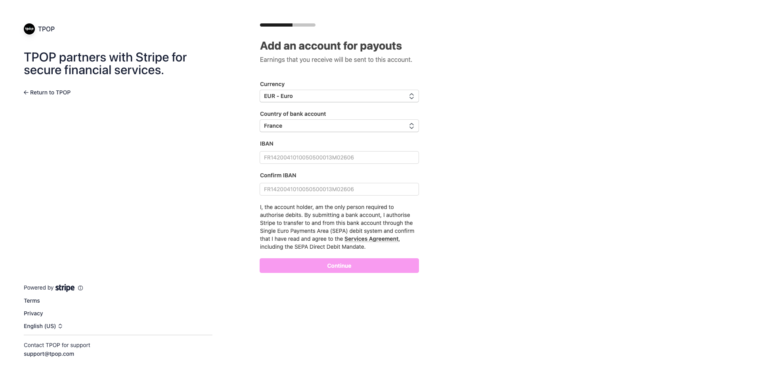
Task: Click the Country selector chevron arrows
Action: pos(411,126)
